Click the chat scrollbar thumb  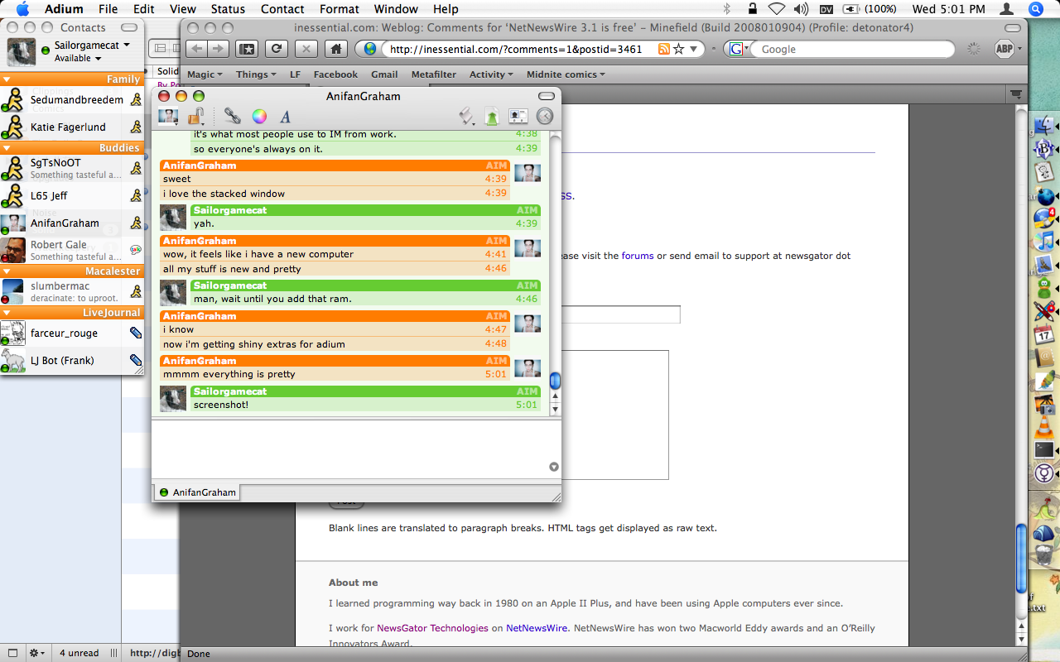point(556,381)
